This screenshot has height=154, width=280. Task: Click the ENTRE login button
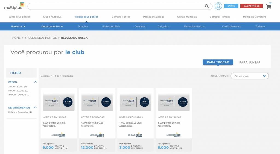point(231,6)
